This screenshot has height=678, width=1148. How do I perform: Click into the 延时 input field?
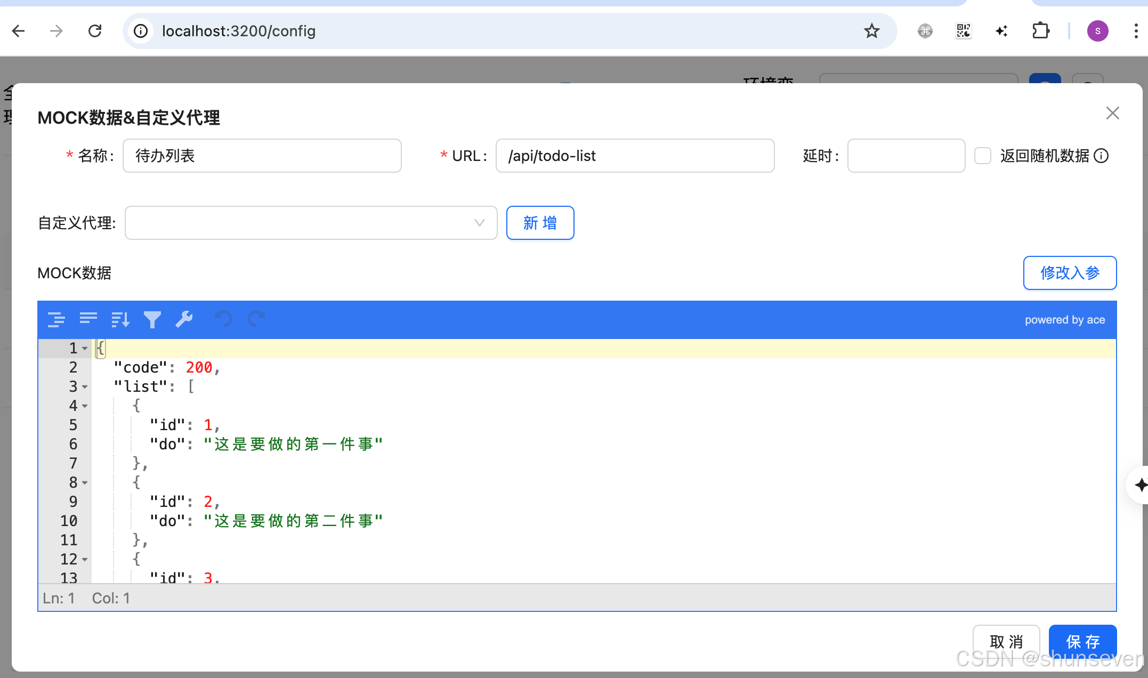[906, 156]
